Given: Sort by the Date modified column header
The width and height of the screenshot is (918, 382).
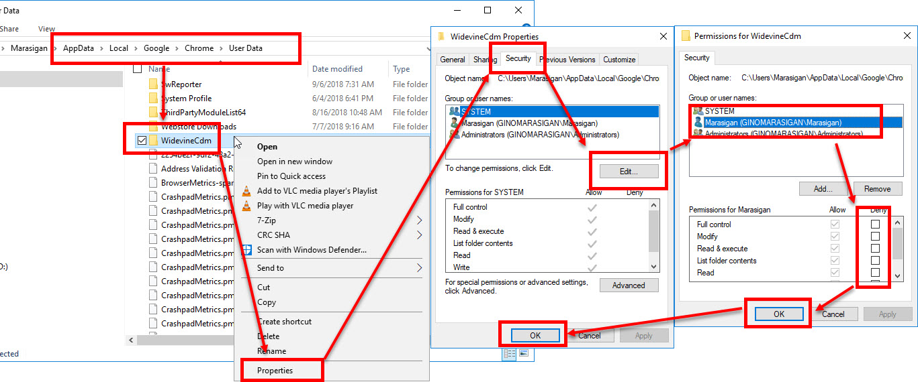Looking at the screenshot, I should click(x=337, y=69).
